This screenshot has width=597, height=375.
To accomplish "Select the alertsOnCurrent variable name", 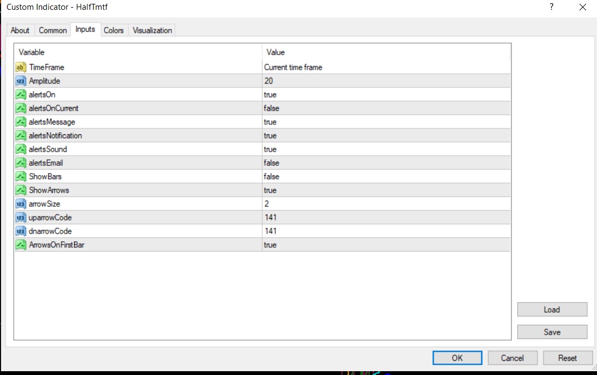I will 54,109.
